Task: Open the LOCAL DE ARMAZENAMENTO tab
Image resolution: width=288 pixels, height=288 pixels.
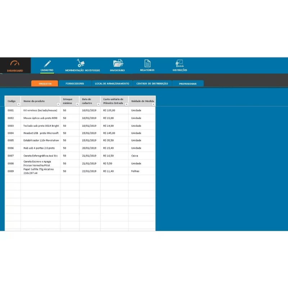Action: [112, 83]
